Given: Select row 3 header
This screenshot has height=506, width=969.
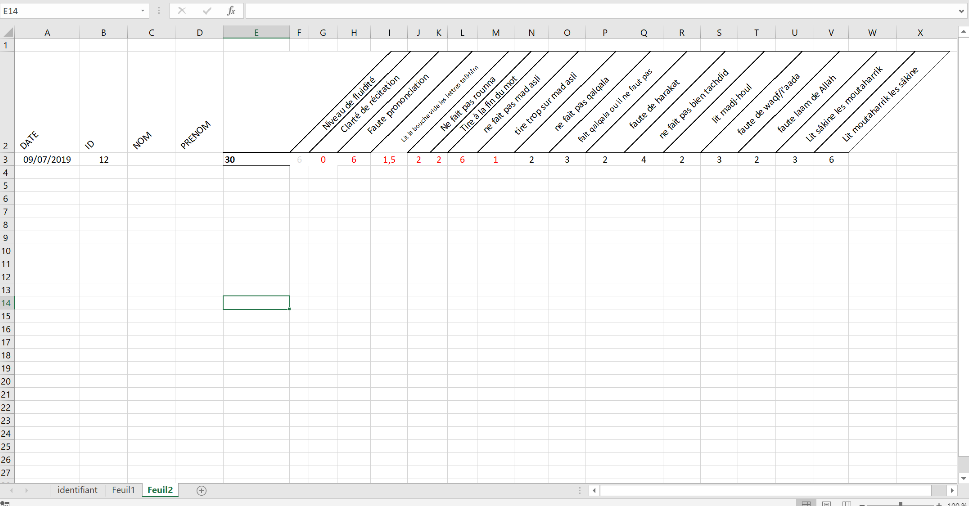Looking at the screenshot, I should coord(6,159).
